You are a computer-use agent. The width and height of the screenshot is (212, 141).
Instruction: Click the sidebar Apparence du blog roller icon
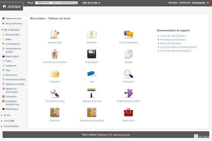coord(3,84)
